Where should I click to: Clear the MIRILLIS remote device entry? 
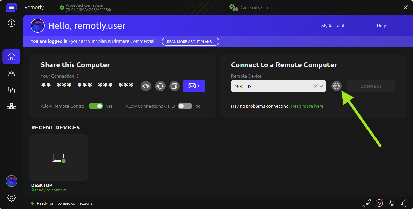coord(315,86)
